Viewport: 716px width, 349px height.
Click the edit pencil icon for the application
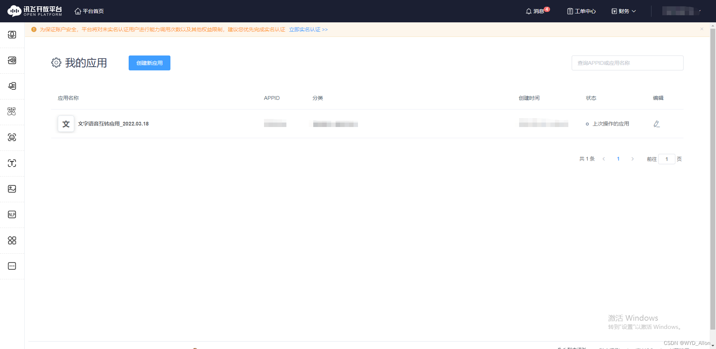(657, 124)
